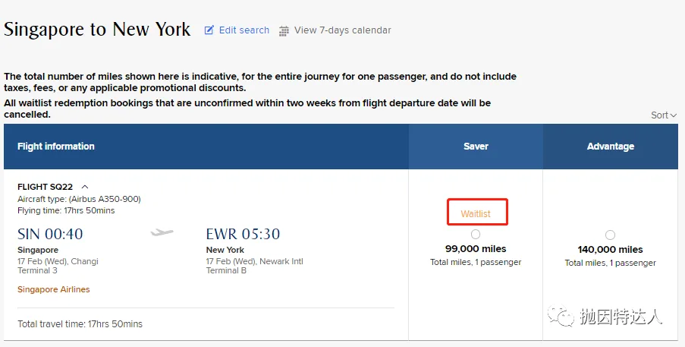Click the Advantage column header

(610, 147)
